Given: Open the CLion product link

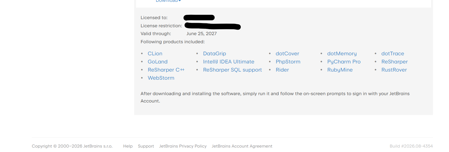Looking at the screenshot, I should click(155, 53).
